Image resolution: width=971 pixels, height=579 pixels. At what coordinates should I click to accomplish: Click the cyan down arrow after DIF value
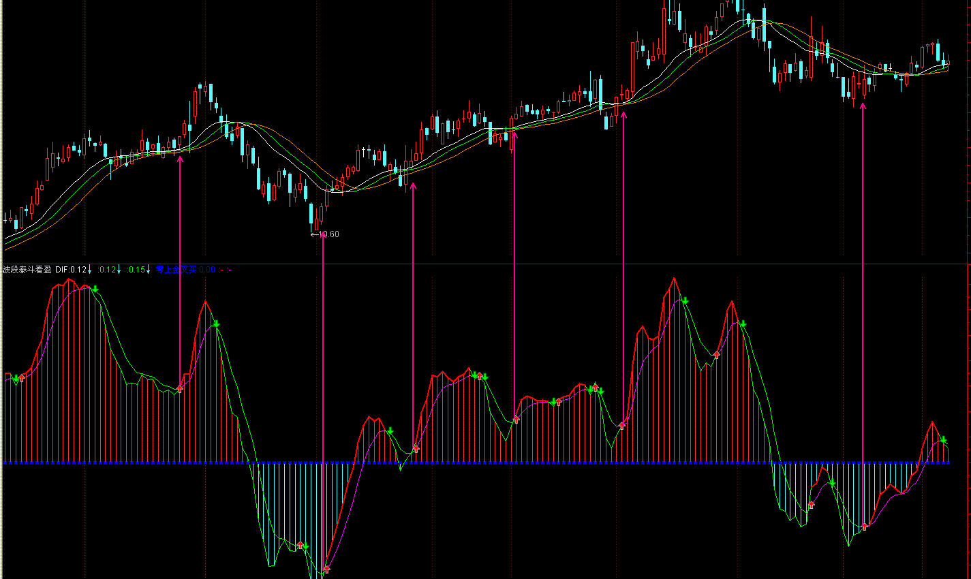coord(90,270)
